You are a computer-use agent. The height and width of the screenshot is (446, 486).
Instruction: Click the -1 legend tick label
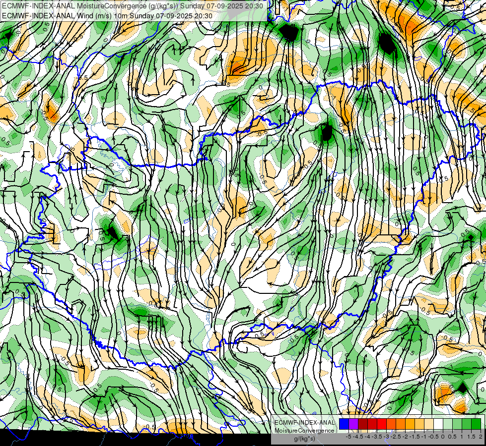424,437
